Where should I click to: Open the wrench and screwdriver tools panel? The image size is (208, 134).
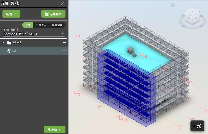(x=199, y=126)
